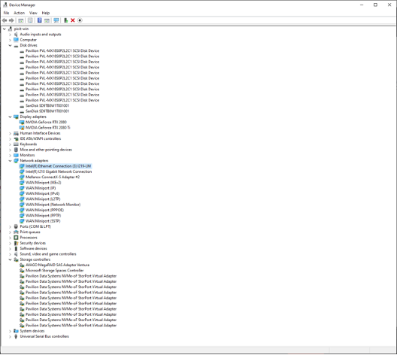Select Intel(R) Ethernet Connection (3) I219-LM

coord(58,166)
